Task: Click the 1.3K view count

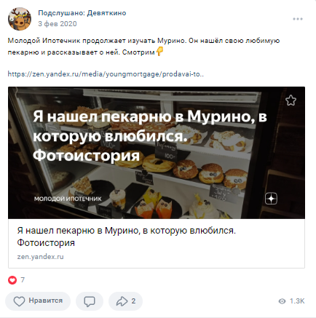Action: (x=297, y=301)
